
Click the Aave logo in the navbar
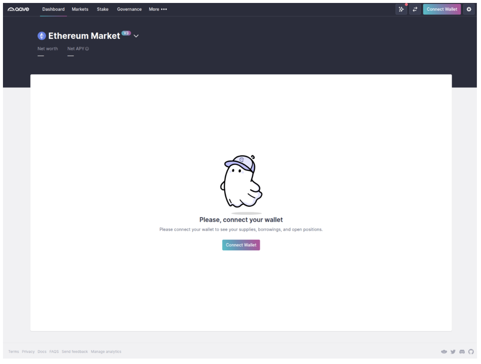18,9
